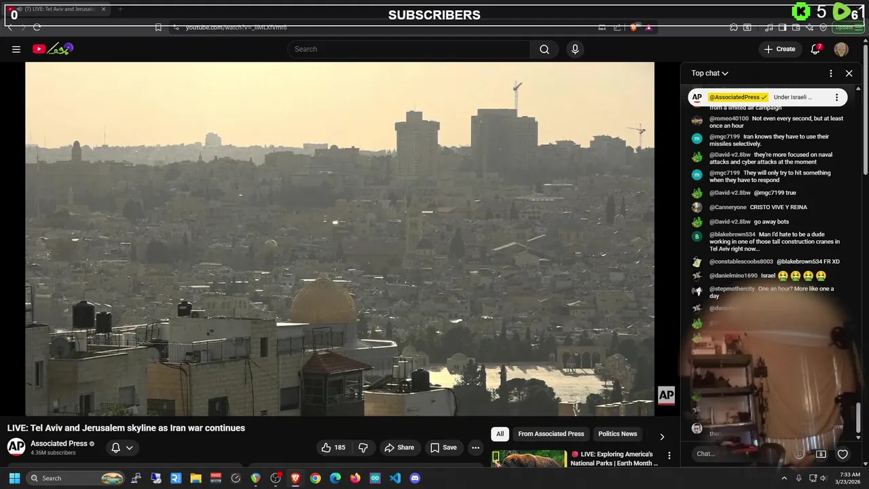Screen dimensions: 869x489
Task: Click the Create button
Action: pyautogui.click(x=779, y=49)
